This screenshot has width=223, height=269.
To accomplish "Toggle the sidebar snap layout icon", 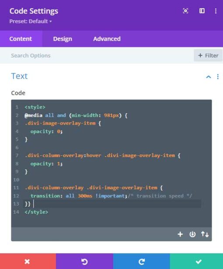I will tap(202, 11).
